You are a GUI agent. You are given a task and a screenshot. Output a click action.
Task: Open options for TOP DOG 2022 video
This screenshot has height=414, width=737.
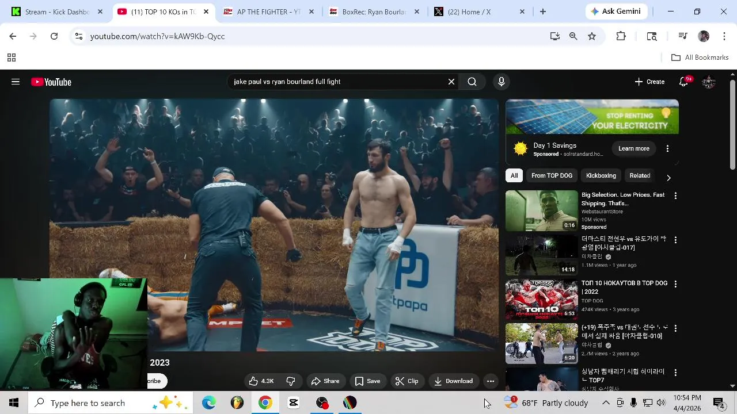pos(675,284)
